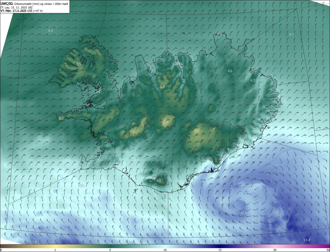Click the valid time 'VT: Mán. 17.11.2025 17Z (+47 h)'

[21, 11]
